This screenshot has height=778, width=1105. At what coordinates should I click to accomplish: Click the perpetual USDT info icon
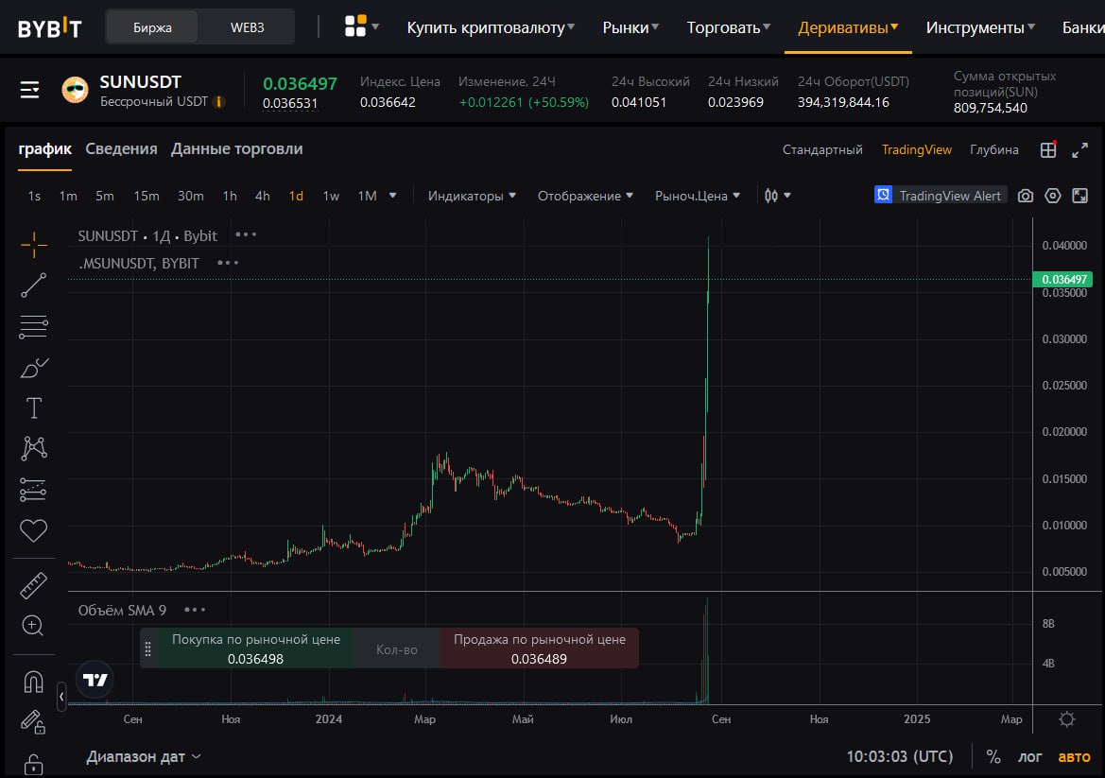pos(219,102)
